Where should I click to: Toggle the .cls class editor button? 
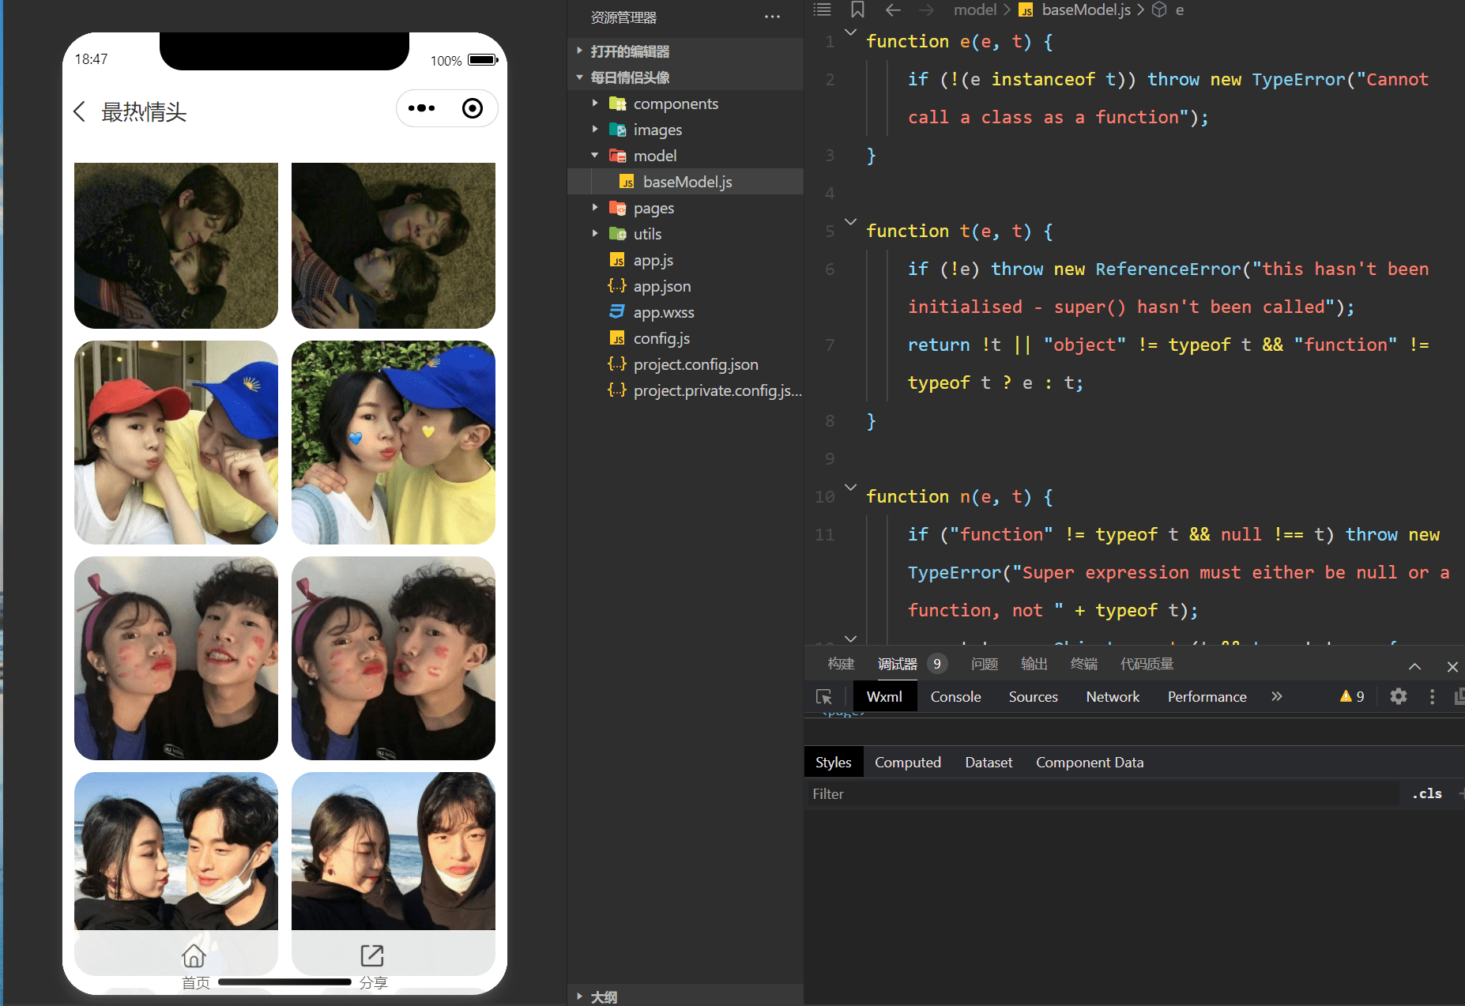point(1427,793)
